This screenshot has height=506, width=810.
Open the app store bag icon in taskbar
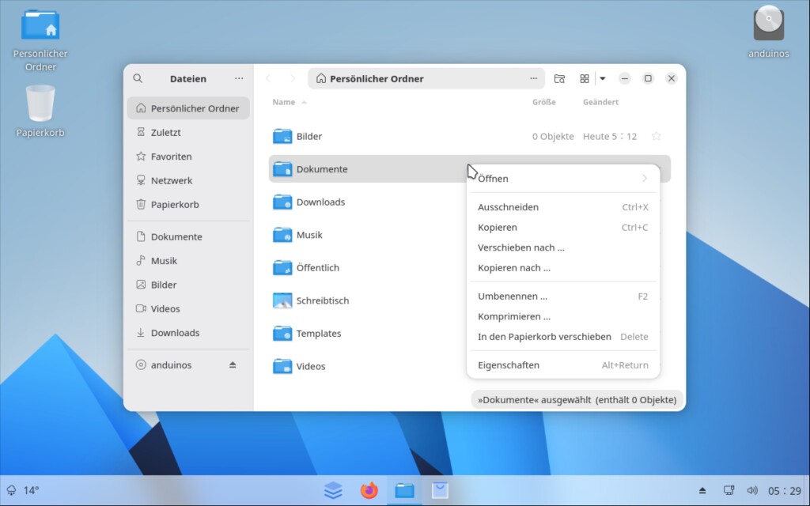[x=439, y=491]
